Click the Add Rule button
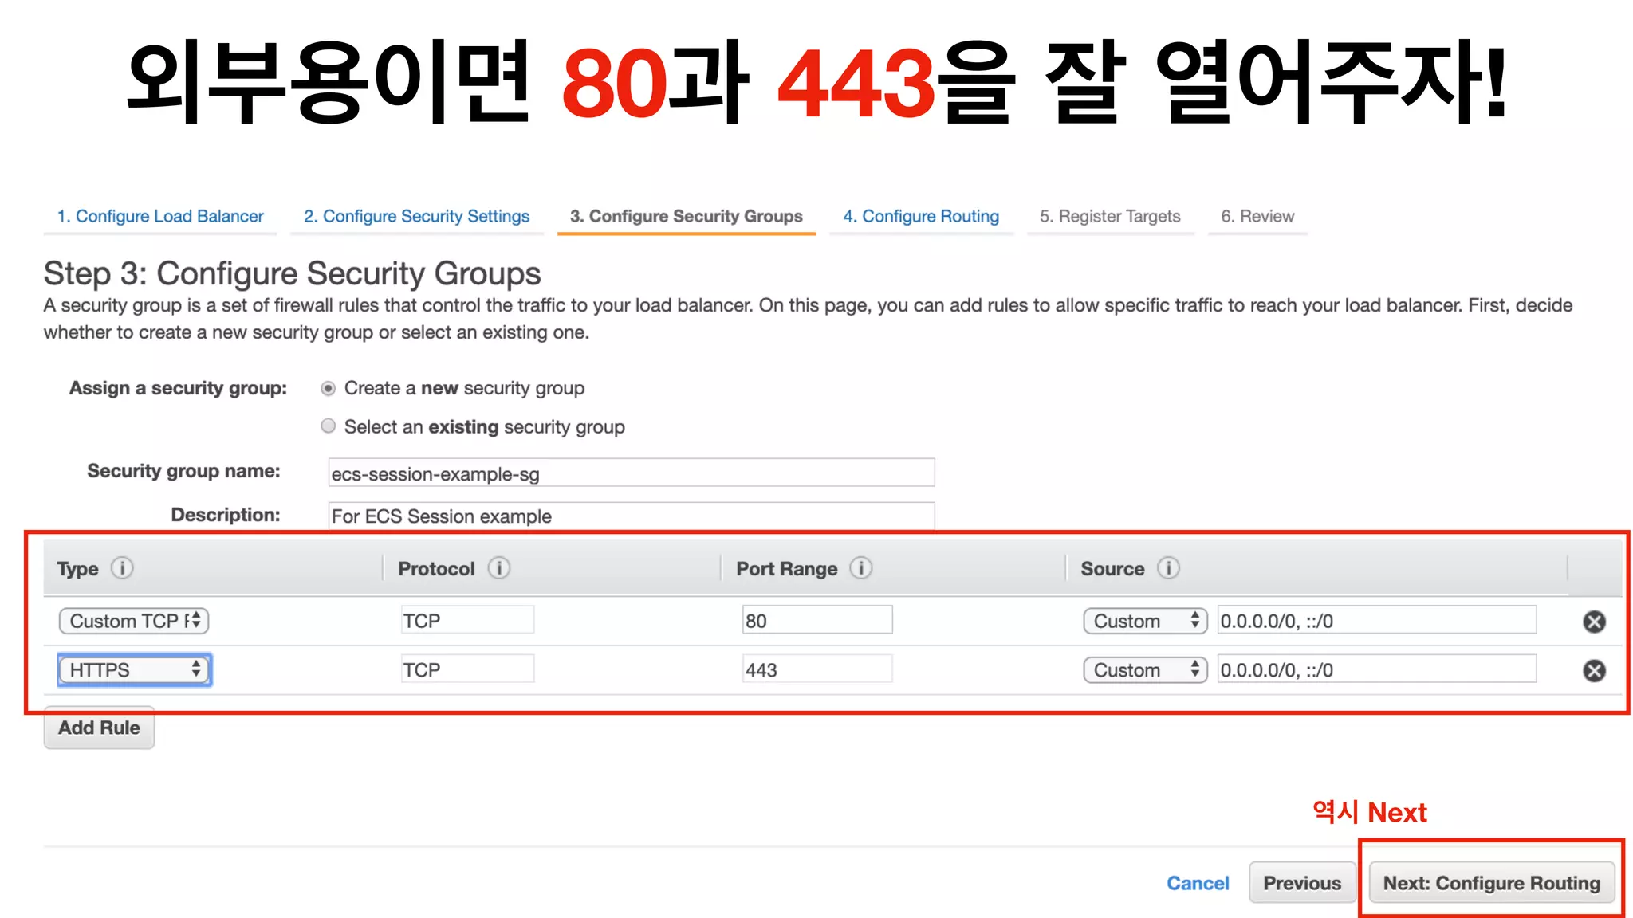Image resolution: width=1633 pixels, height=918 pixels. click(x=99, y=728)
